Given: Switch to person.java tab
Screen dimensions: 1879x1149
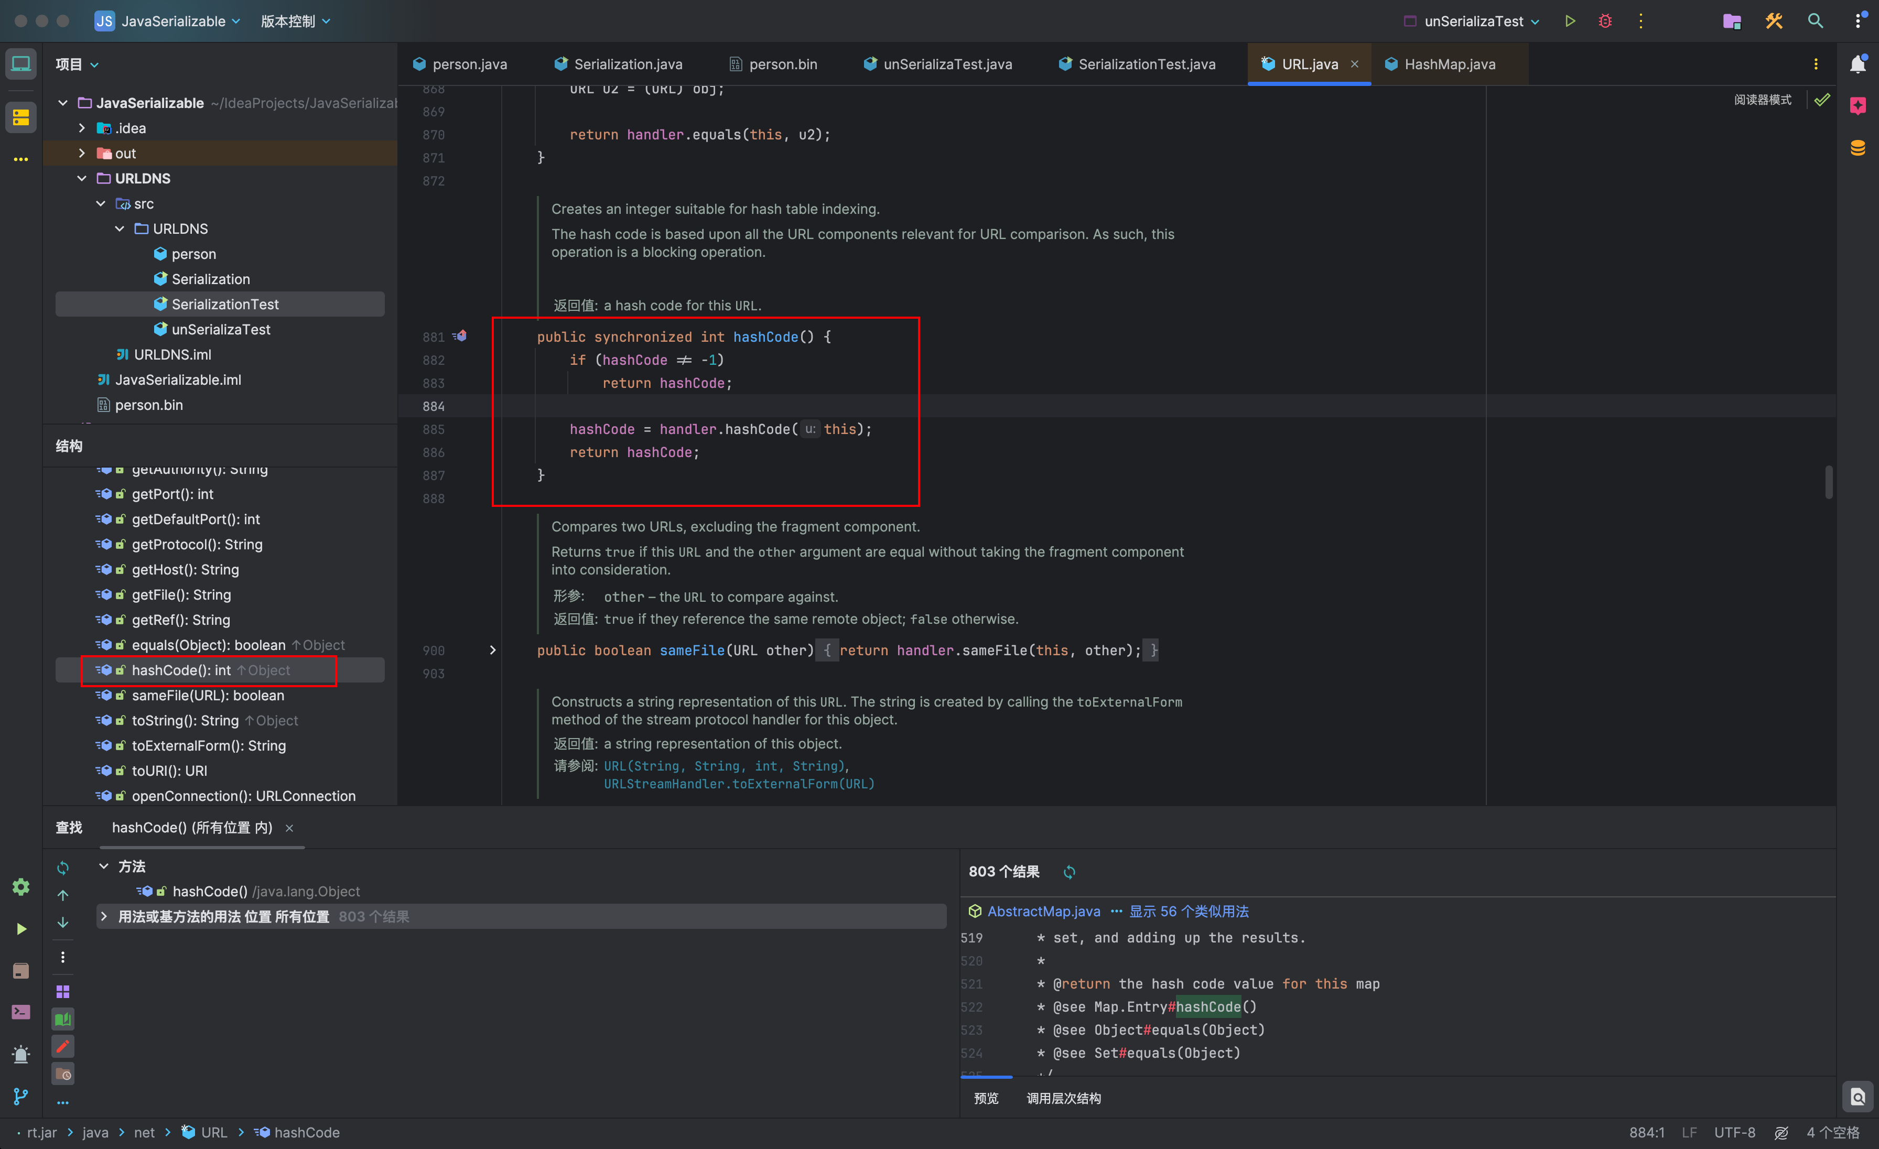Looking at the screenshot, I should (460, 64).
